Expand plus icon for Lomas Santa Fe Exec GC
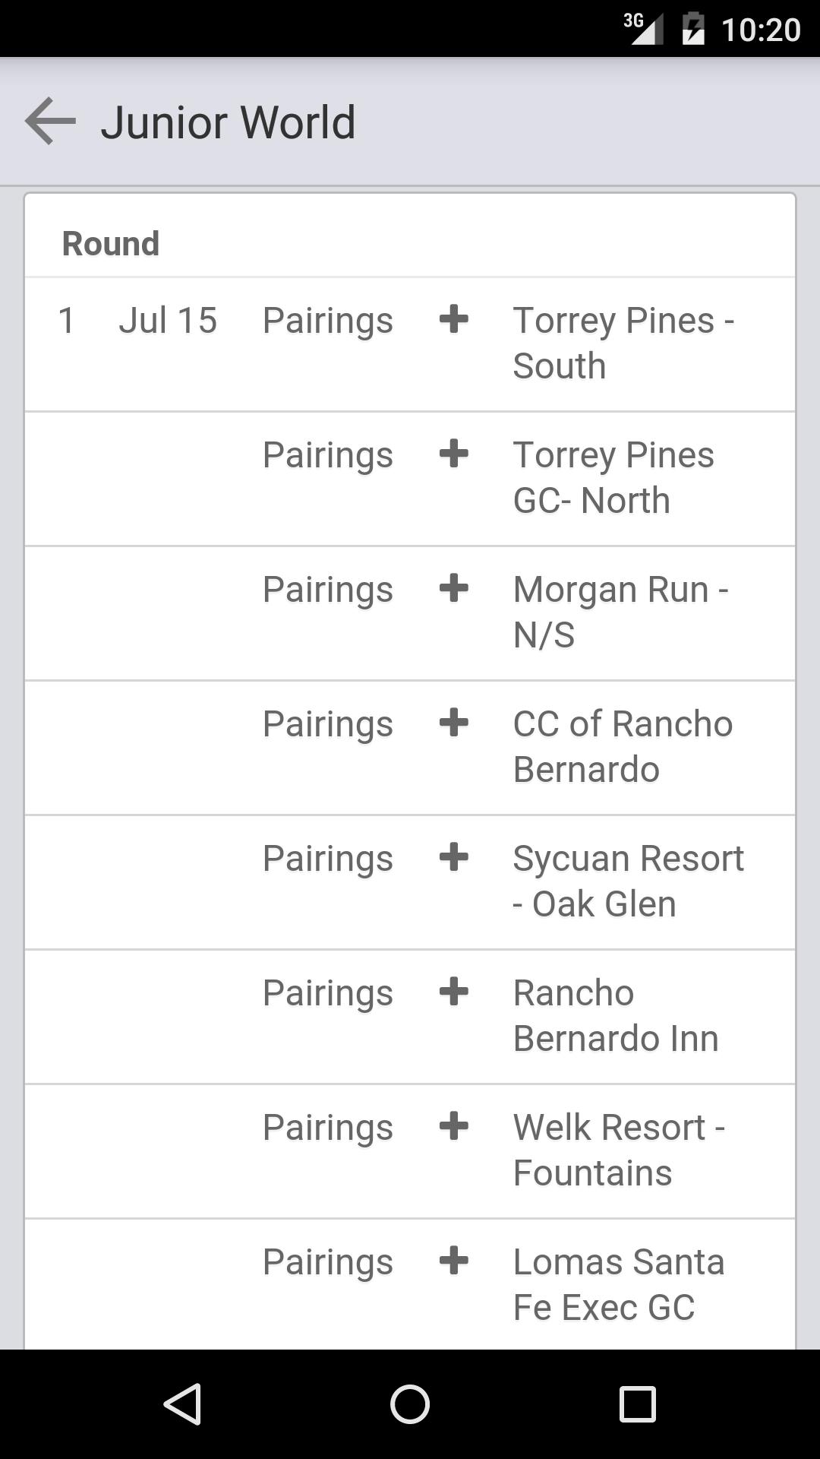This screenshot has height=1459, width=820. 453,1261
